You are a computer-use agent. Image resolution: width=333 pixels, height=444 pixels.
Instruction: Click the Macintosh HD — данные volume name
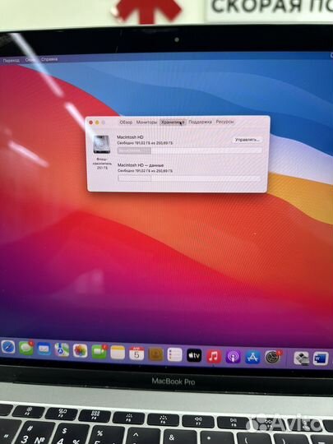coord(141,165)
